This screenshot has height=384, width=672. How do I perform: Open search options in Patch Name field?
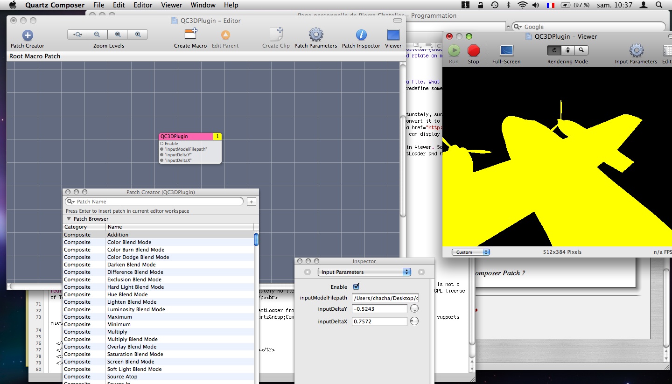click(x=71, y=202)
